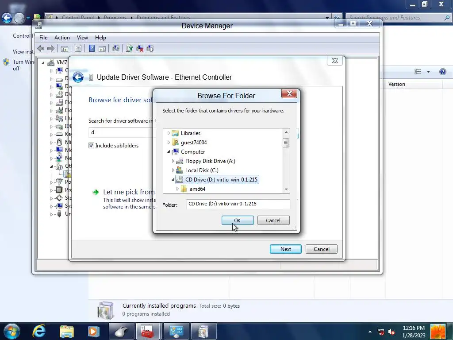
Task: Expand Local Disk (C:) node
Action: [173, 170]
